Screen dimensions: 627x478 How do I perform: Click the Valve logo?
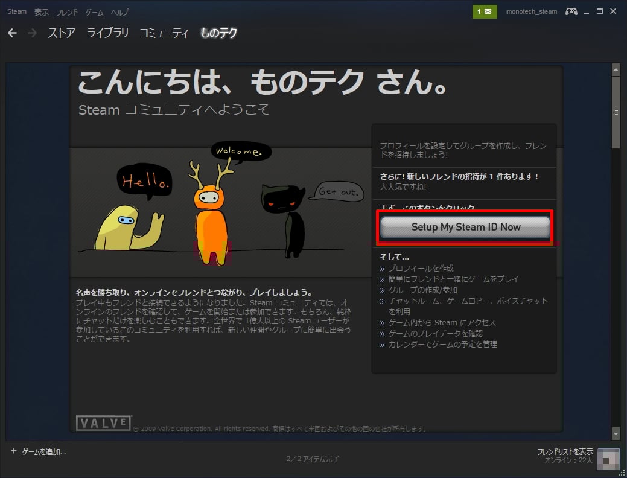click(104, 423)
